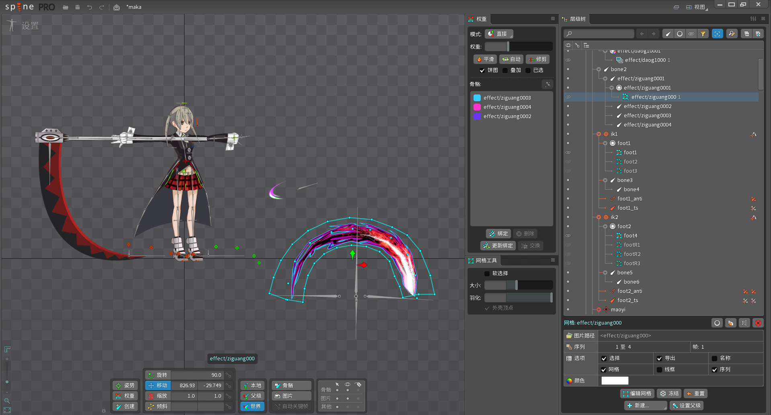Select the 层级树 panel tab
Image resolution: width=771 pixels, height=415 pixels.
coord(574,19)
